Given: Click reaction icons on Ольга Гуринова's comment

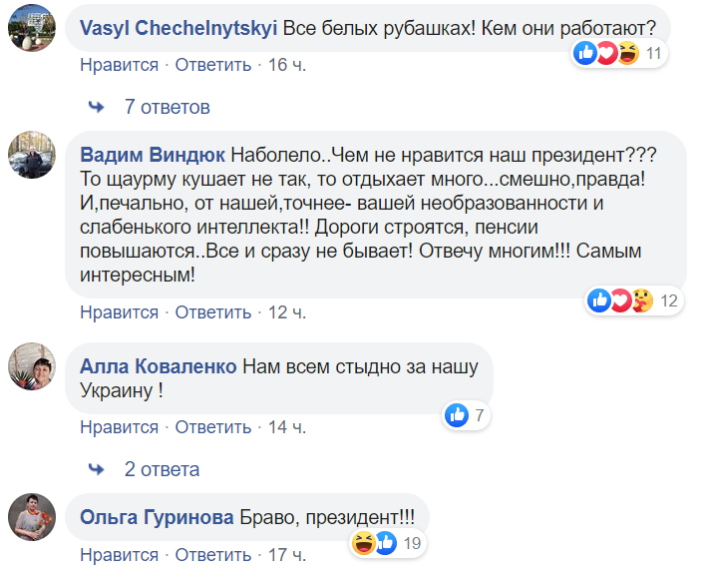Looking at the screenshot, I should pos(374,542).
